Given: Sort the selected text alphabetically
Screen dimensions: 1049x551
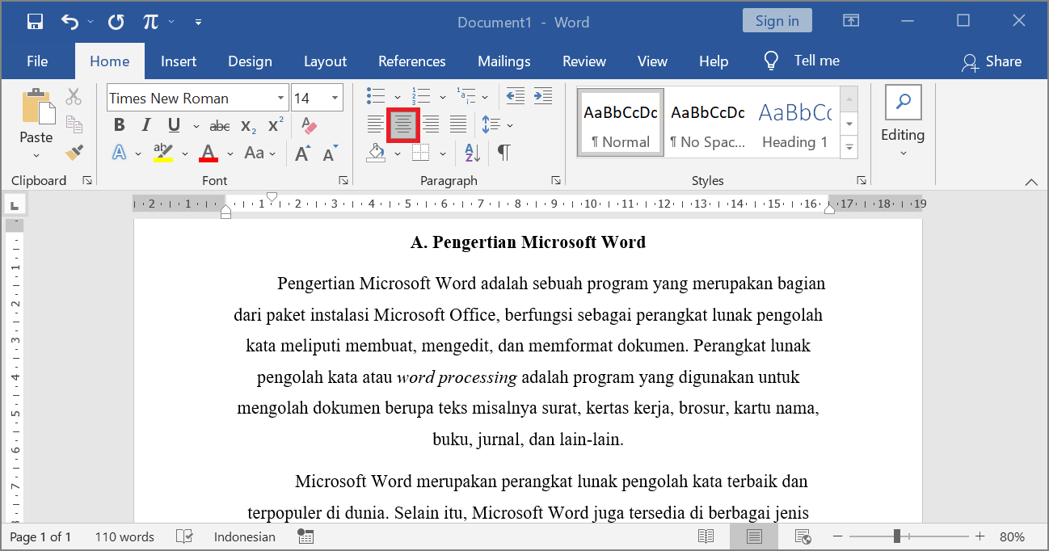Looking at the screenshot, I should click(x=473, y=152).
